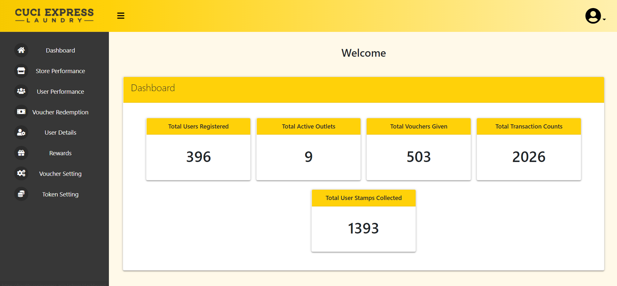The image size is (617, 286).
Task: Open Voucher Setting menu item
Action: 60,174
